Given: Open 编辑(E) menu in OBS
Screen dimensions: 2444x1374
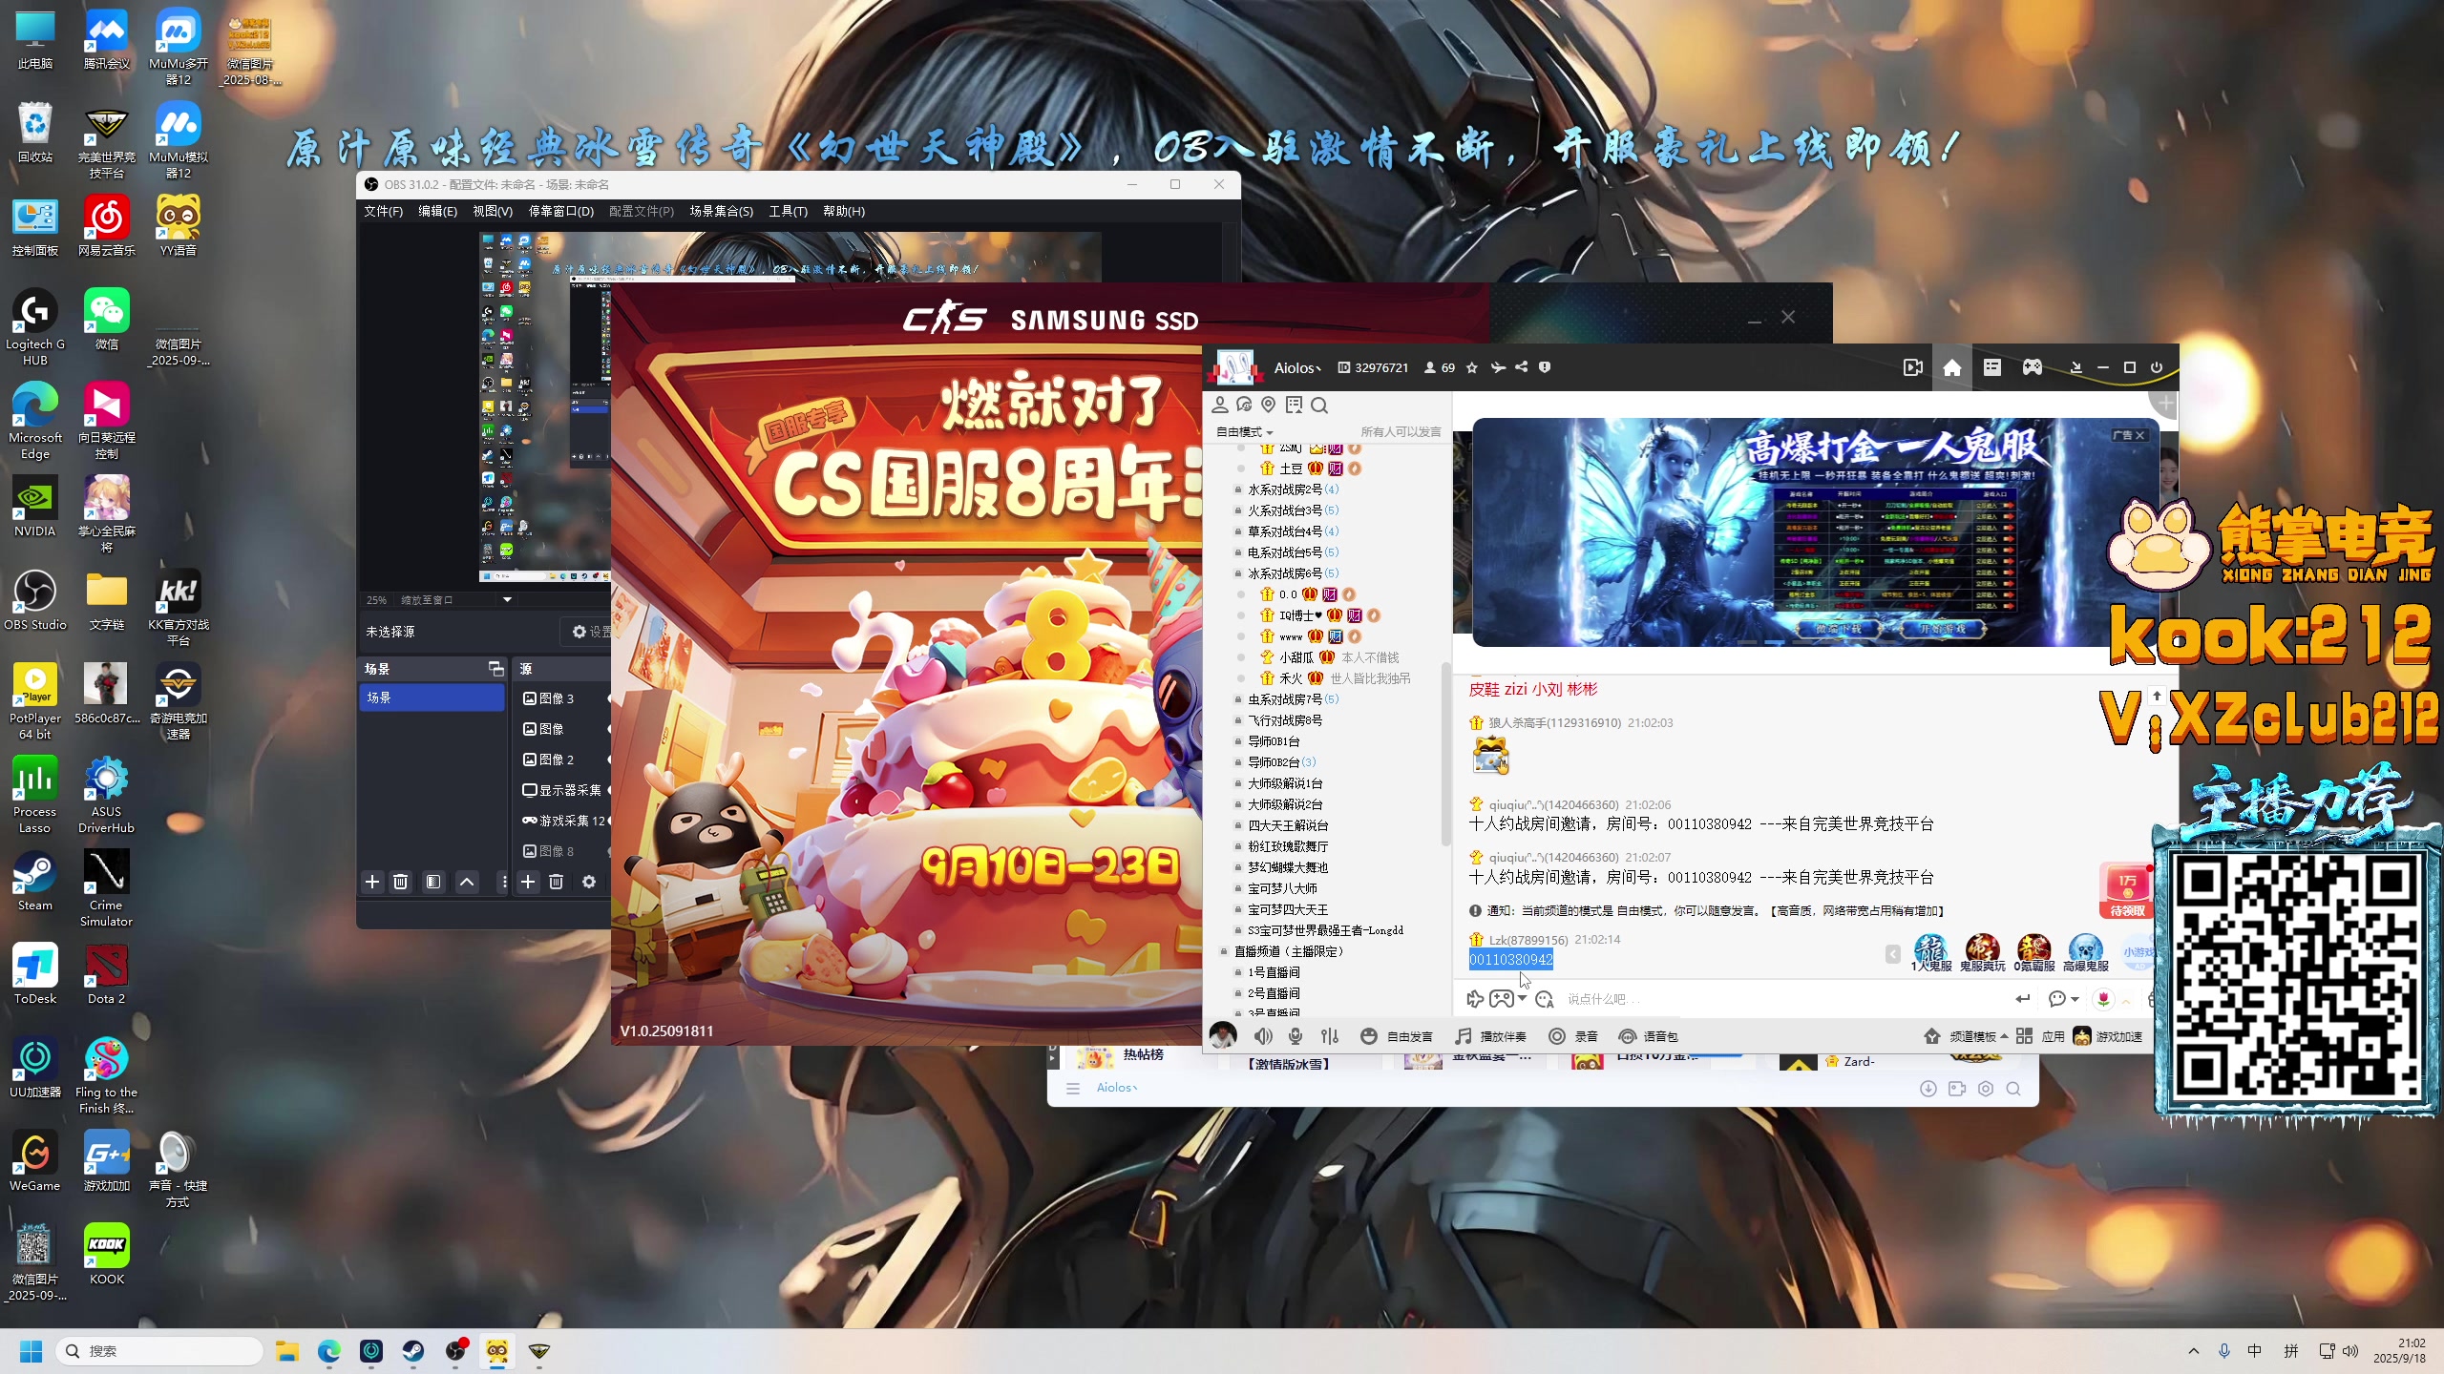Looking at the screenshot, I should tap(437, 211).
